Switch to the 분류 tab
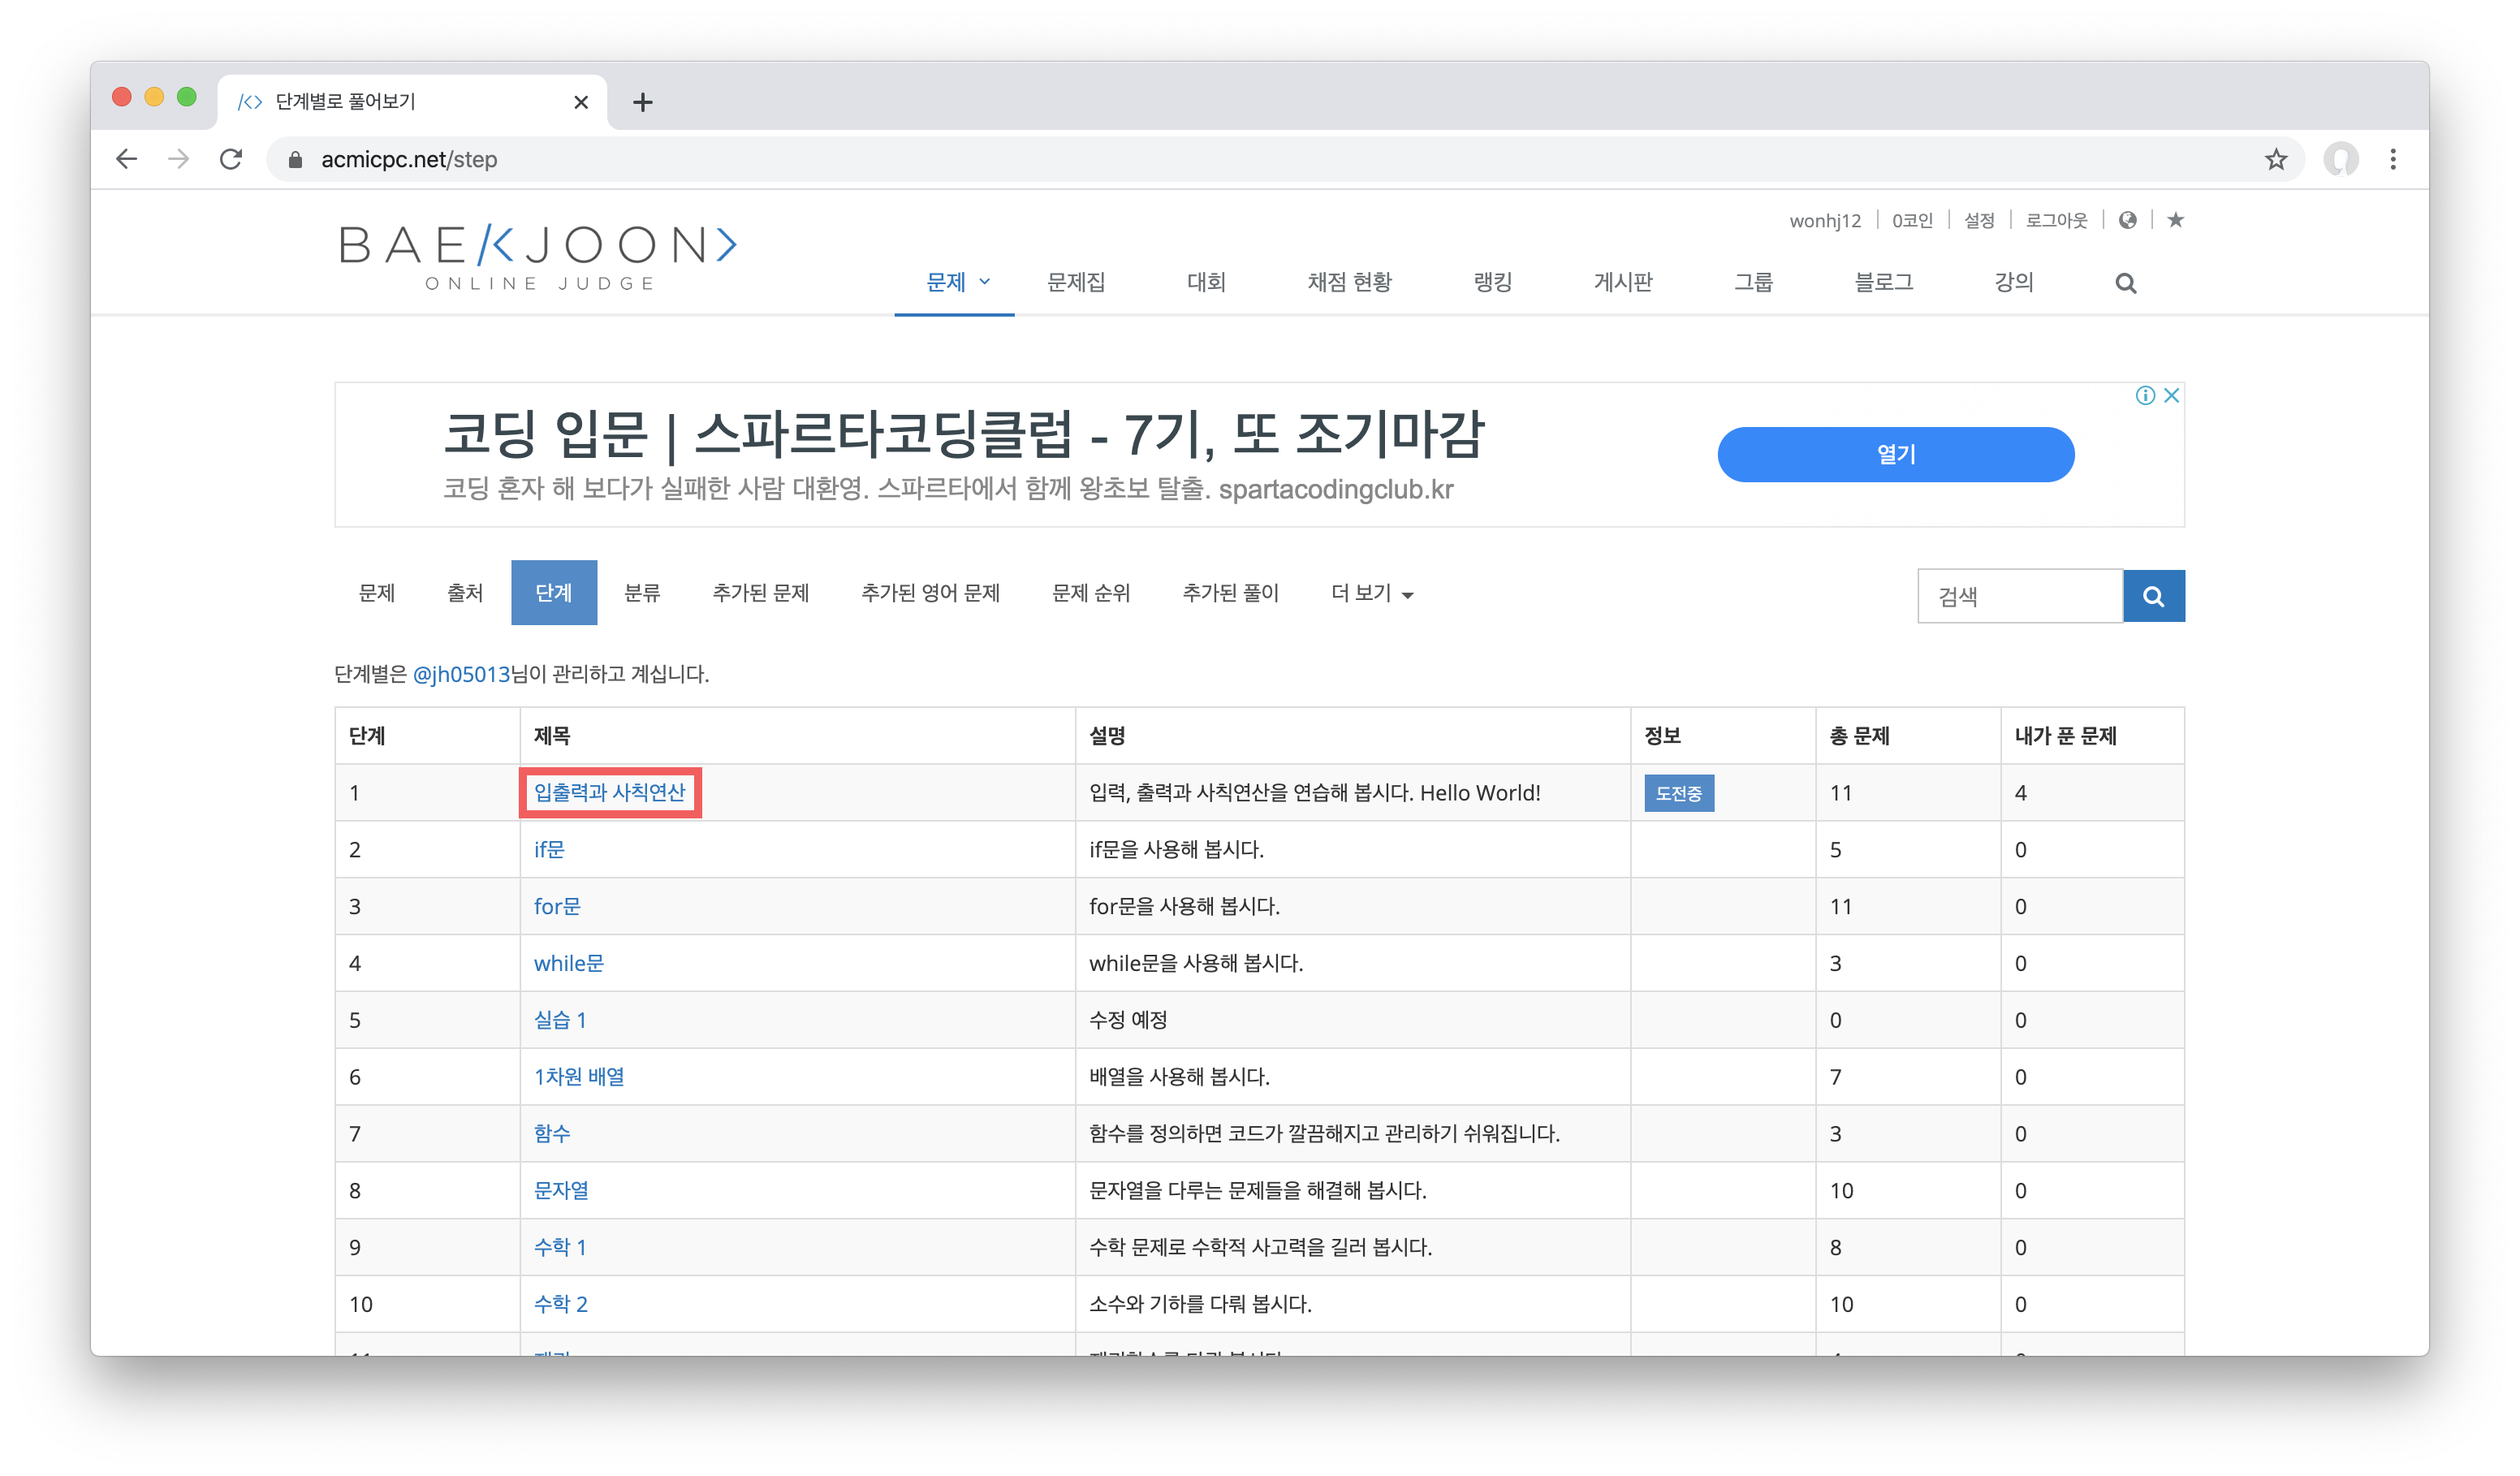Viewport: 2520px width, 1476px height. tap(642, 594)
